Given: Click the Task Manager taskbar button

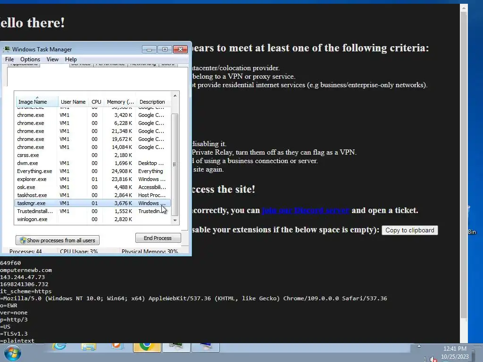Looking at the screenshot, I should coord(176,347).
